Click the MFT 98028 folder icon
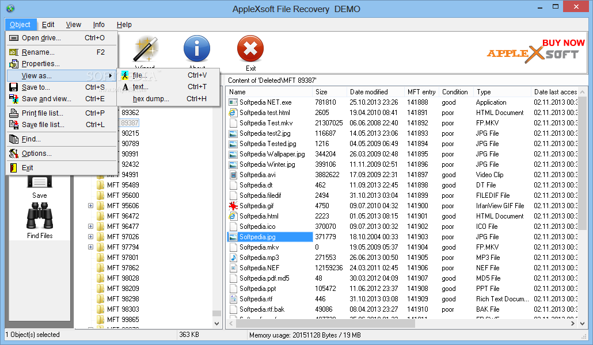This screenshot has height=345, width=593. [x=101, y=278]
